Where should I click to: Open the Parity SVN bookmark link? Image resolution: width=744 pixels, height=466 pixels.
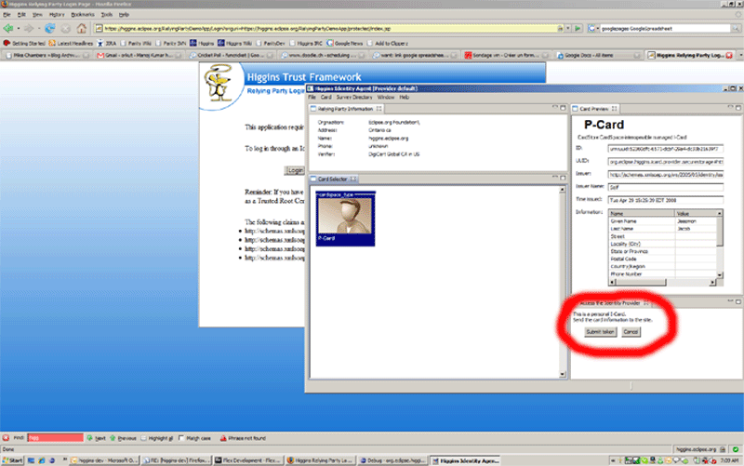click(x=171, y=43)
